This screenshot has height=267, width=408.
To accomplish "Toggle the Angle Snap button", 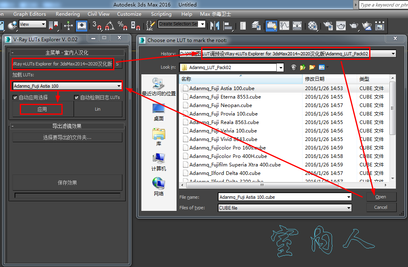I will (109, 25).
